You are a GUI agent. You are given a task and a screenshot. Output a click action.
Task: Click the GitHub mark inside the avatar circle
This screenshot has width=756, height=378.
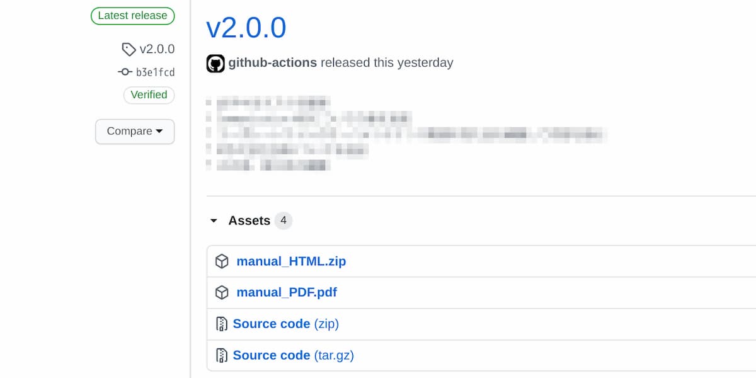pos(215,63)
